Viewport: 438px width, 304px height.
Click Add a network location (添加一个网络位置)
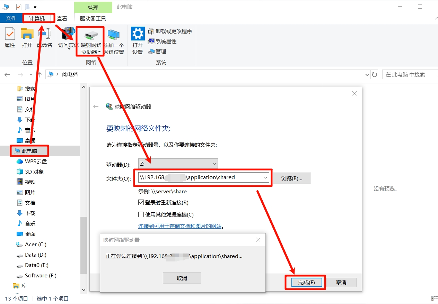114,42
